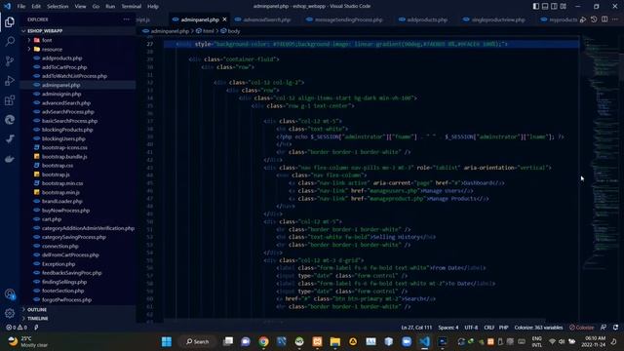624x351 pixels.
Task: Open the Go menu
Action: 96,7
